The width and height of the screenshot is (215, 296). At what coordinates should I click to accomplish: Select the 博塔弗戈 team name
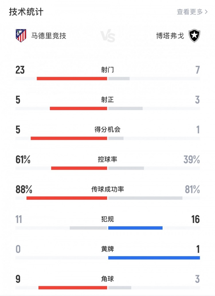click(x=169, y=35)
